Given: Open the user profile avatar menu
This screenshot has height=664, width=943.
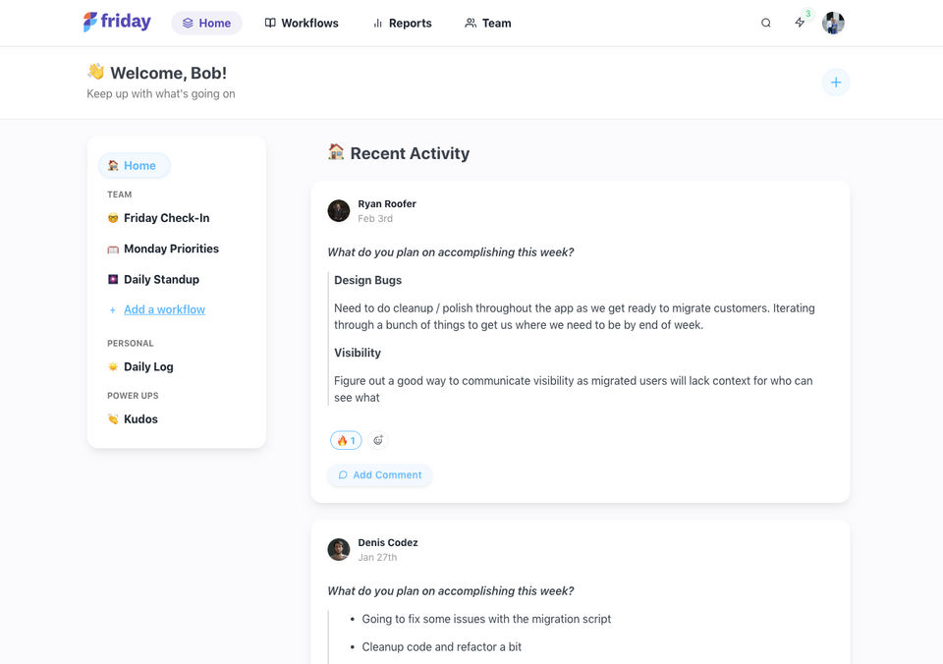Looking at the screenshot, I should point(833,23).
